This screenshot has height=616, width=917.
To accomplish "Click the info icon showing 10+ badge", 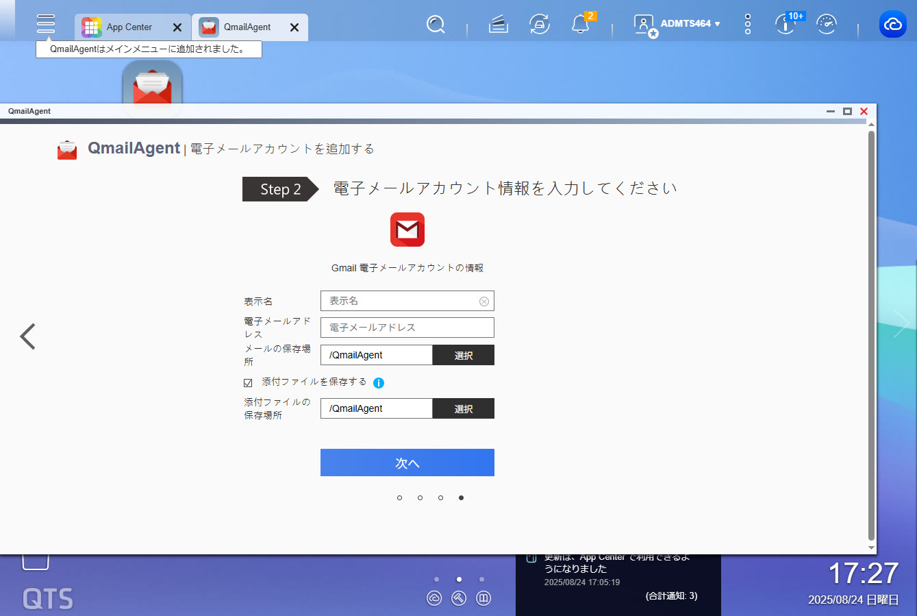I will click(x=785, y=25).
